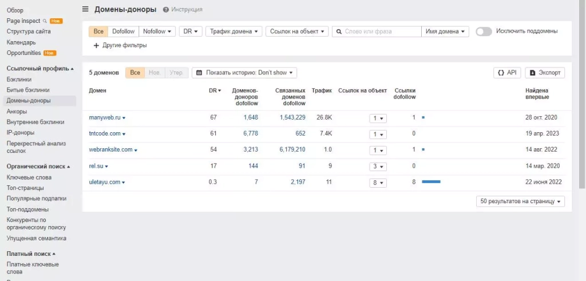Click 1,648 donor domains for manyweb.ru
This screenshot has width=586, height=281.
pos(251,117)
